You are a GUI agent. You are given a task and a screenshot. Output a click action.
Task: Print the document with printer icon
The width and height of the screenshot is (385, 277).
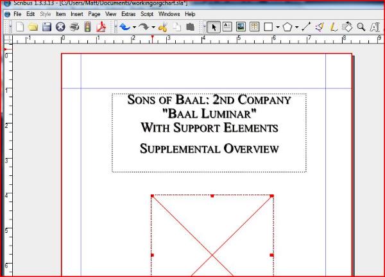tap(74, 27)
